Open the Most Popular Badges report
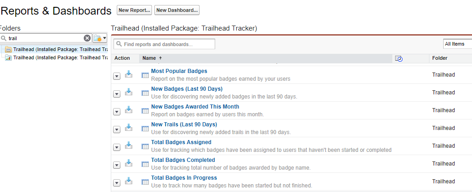The width and height of the screenshot is (472, 192). (x=179, y=71)
